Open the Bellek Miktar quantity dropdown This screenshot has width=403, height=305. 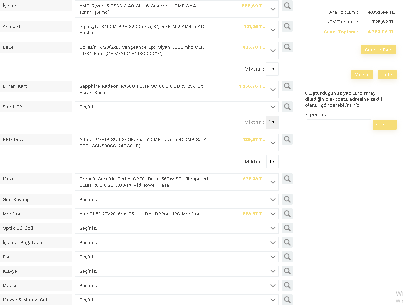[272, 69]
